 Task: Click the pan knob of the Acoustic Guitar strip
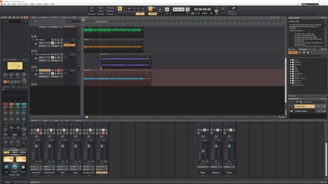point(101,137)
